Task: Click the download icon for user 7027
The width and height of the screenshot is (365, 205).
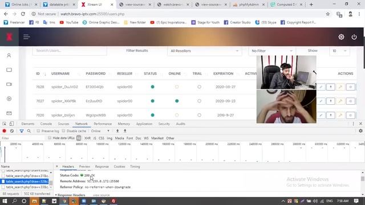Action: click(331, 101)
